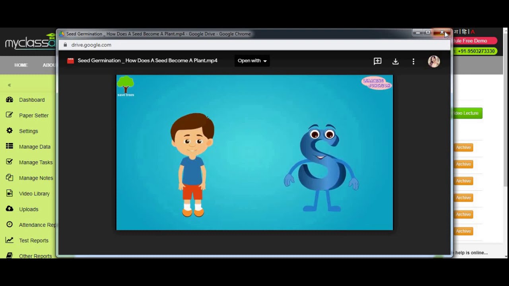Select Manage Data in the sidebar

tap(35, 147)
